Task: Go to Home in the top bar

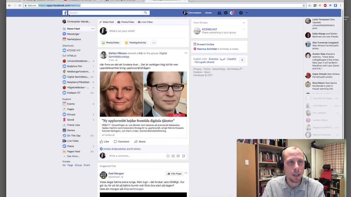Action: 208,13
